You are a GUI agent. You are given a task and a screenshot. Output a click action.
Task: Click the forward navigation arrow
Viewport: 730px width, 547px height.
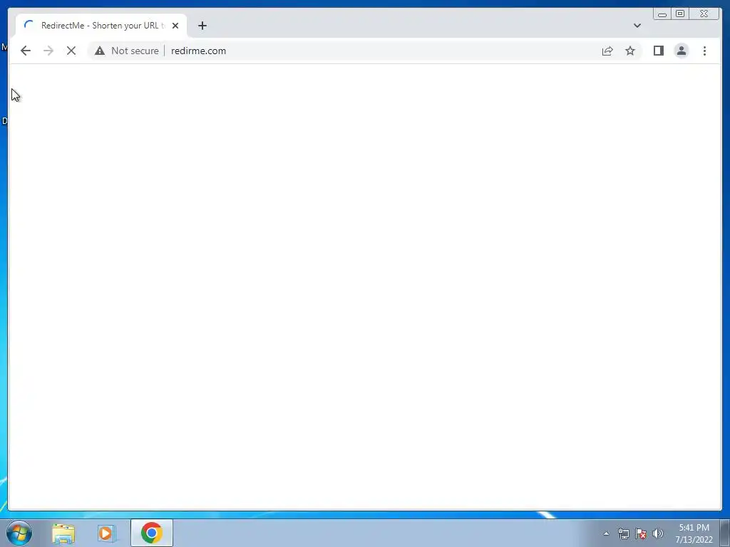click(48, 51)
